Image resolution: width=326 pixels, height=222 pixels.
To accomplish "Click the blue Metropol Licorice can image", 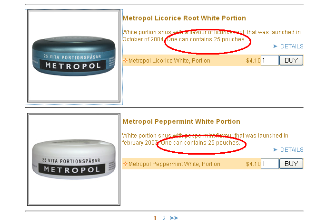I will click(x=74, y=56).
